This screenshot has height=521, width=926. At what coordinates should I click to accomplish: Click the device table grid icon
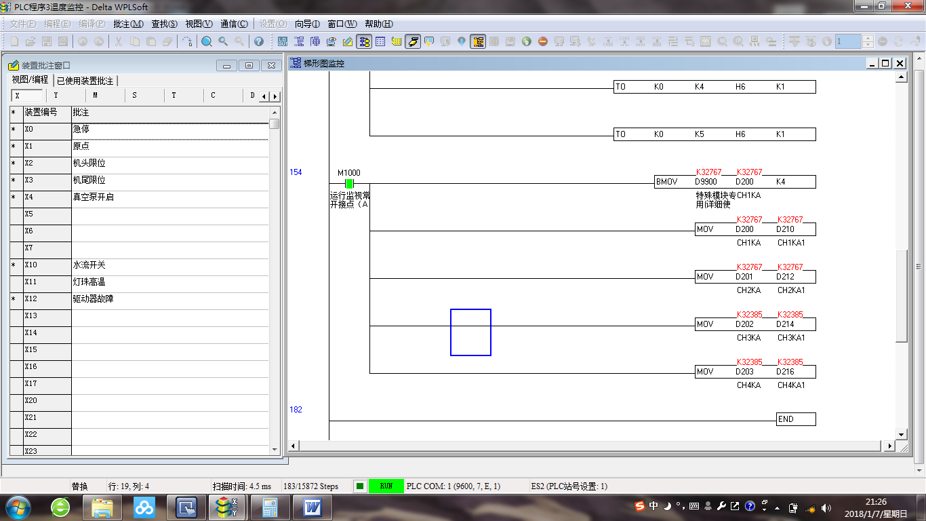pyautogui.click(x=380, y=41)
